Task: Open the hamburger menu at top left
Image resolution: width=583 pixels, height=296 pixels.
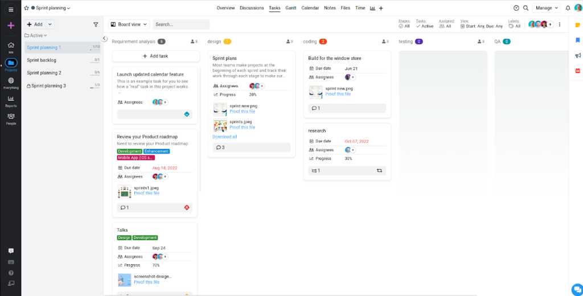Action: (11, 10)
